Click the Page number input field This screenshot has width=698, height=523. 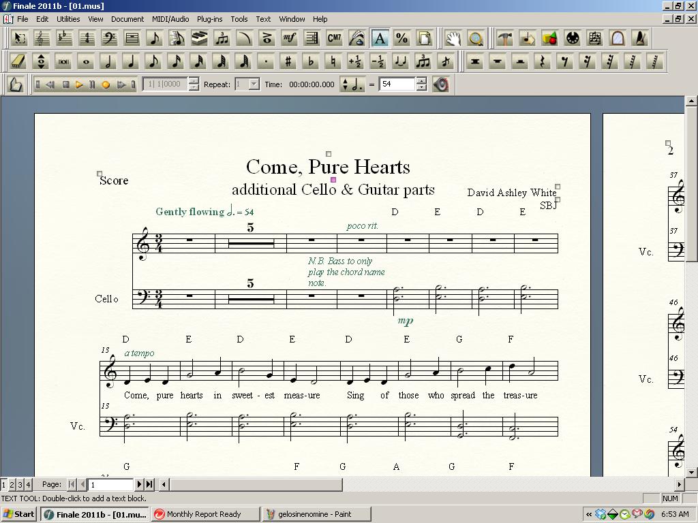(x=111, y=484)
